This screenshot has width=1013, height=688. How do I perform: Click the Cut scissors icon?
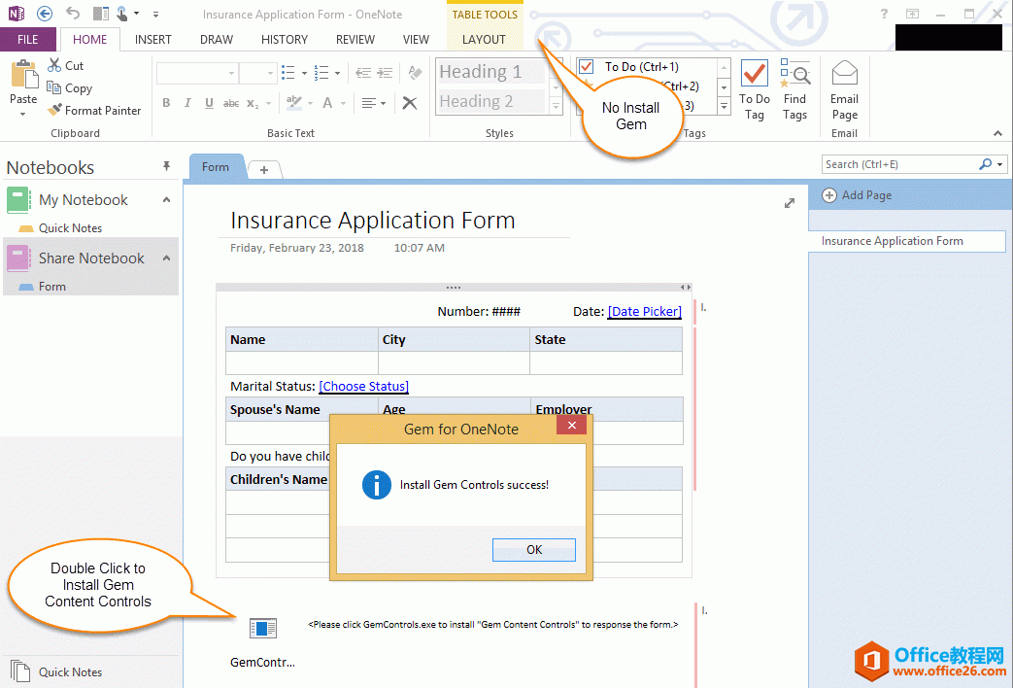55,66
